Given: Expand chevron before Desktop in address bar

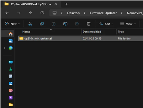Looking at the screenshot, I should 62,13.
